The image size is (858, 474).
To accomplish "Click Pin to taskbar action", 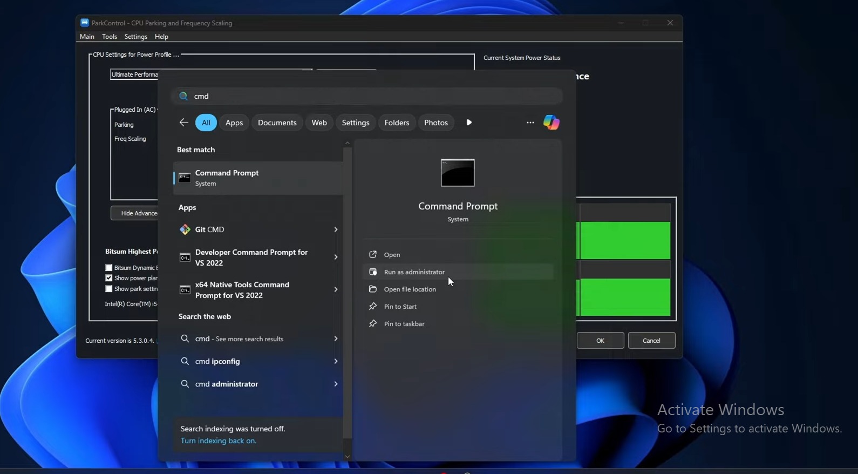I will click(458, 324).
